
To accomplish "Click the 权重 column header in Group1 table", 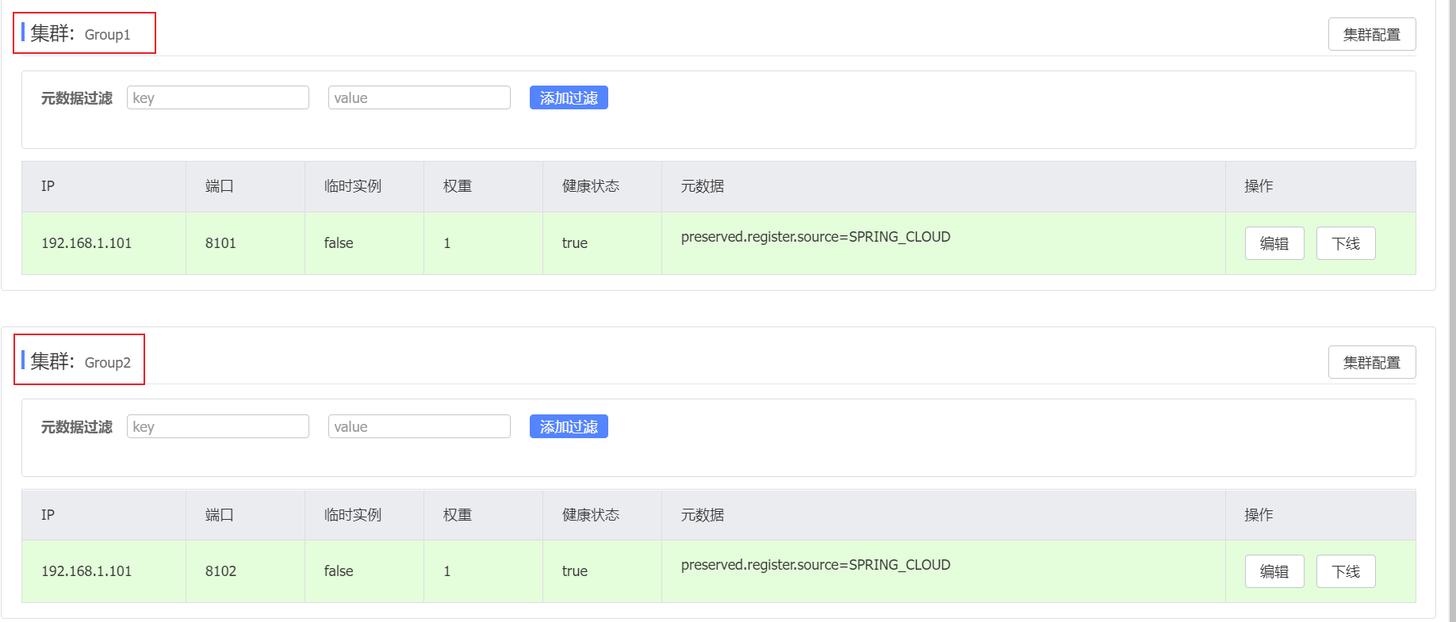I will 458,186.
